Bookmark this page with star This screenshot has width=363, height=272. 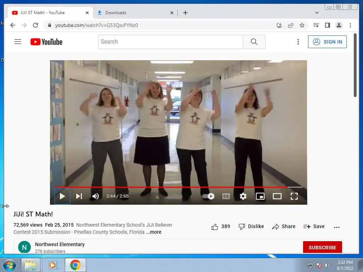click(302, 25)
